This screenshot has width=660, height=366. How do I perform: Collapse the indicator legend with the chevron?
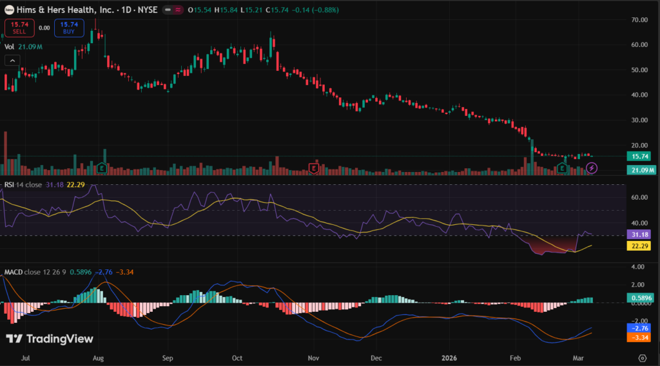click(x=12, y=61)
